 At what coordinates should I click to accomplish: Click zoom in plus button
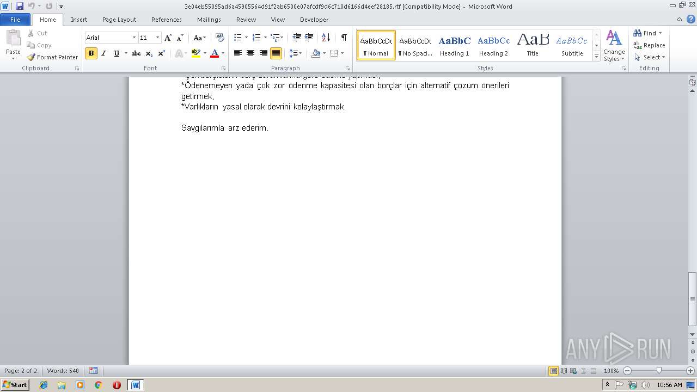point(690,371)
